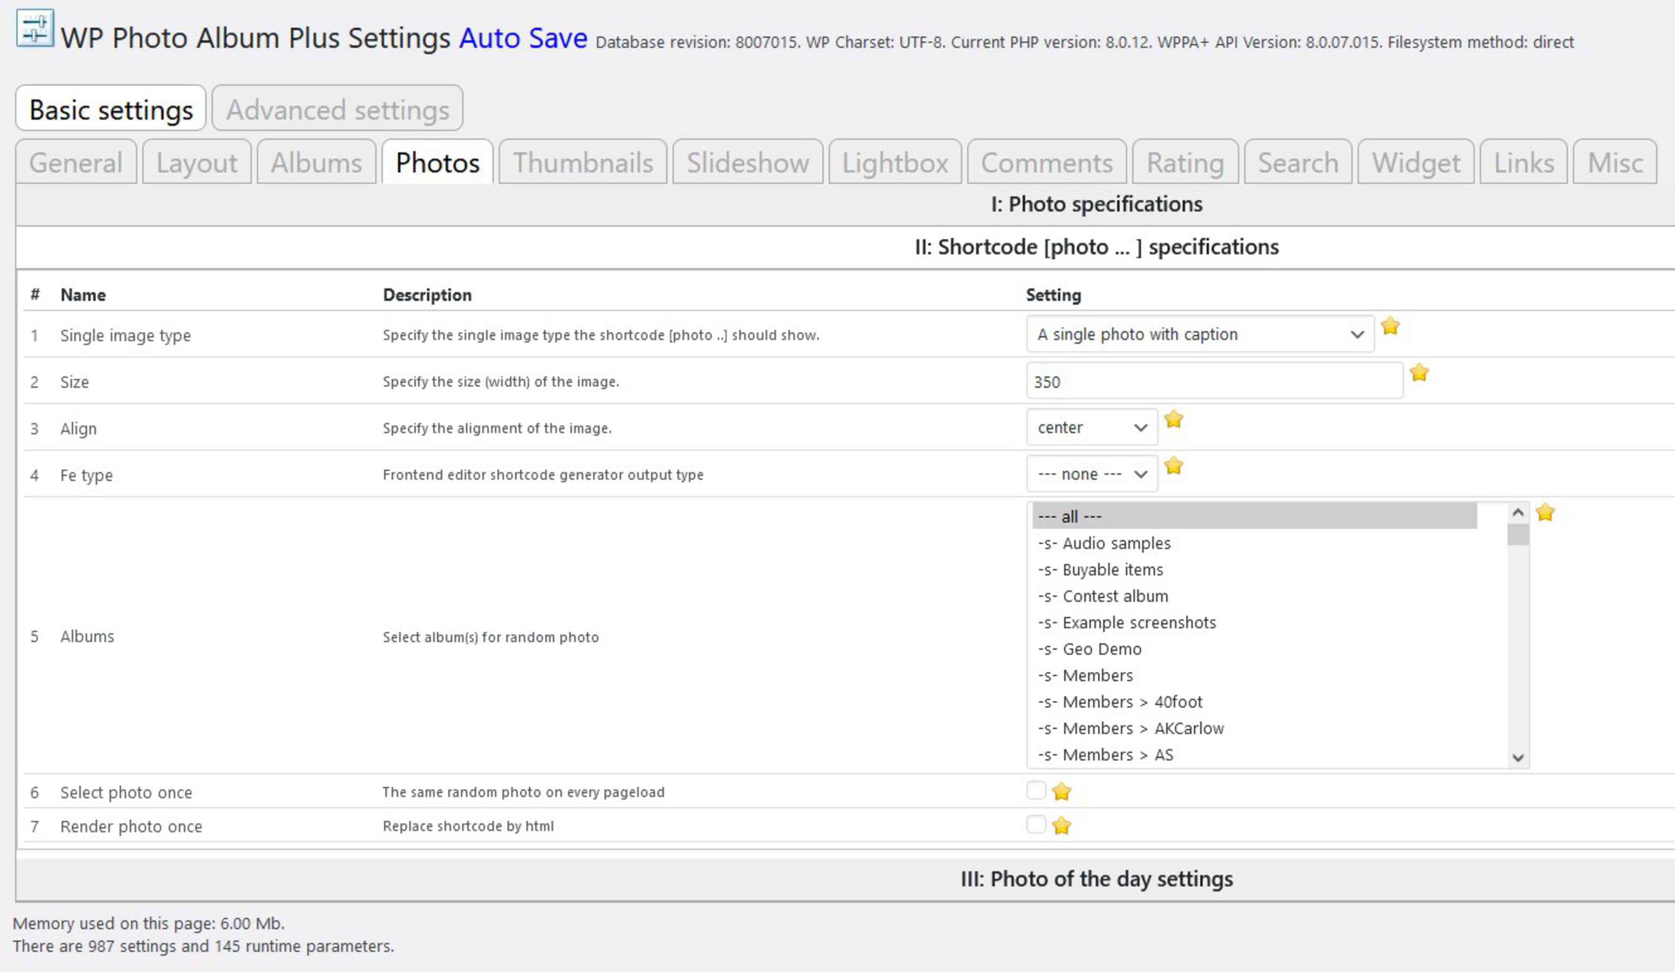Click the star icon beside the Albums list
The height and width of the screenshot is (972, 1675).
pyautogui.click(x=1546, y=511)
